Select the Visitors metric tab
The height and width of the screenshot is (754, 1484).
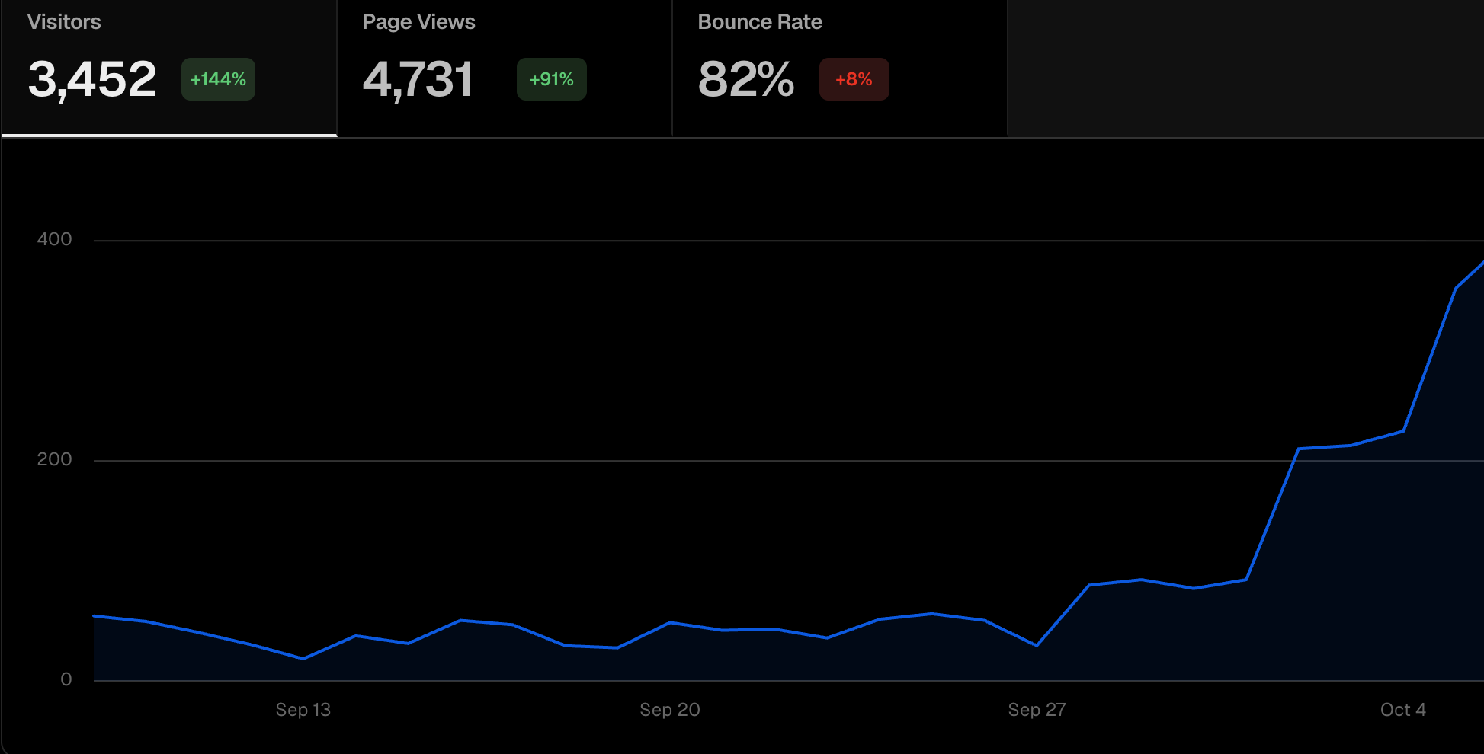pos(169,69)
